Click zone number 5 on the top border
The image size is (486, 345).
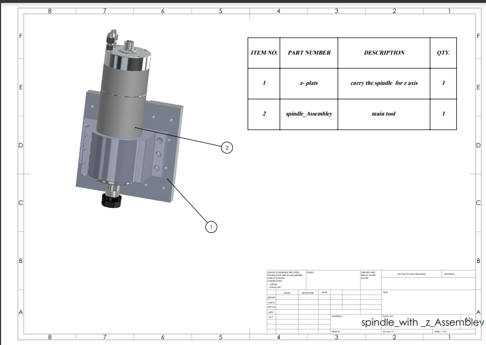pyautogui.click(x=220, y=11)
